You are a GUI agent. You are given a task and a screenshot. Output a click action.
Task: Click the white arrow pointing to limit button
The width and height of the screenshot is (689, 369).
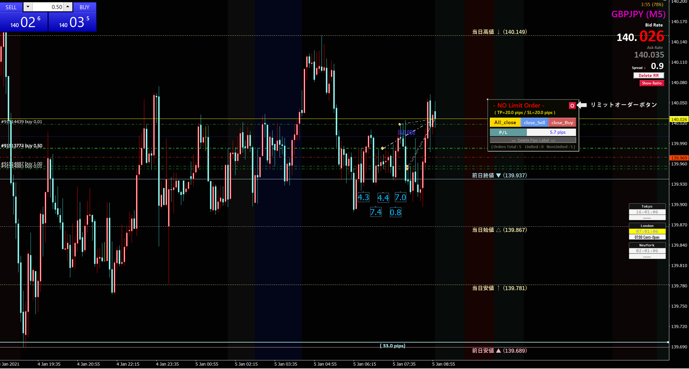(x=582, y=105)
